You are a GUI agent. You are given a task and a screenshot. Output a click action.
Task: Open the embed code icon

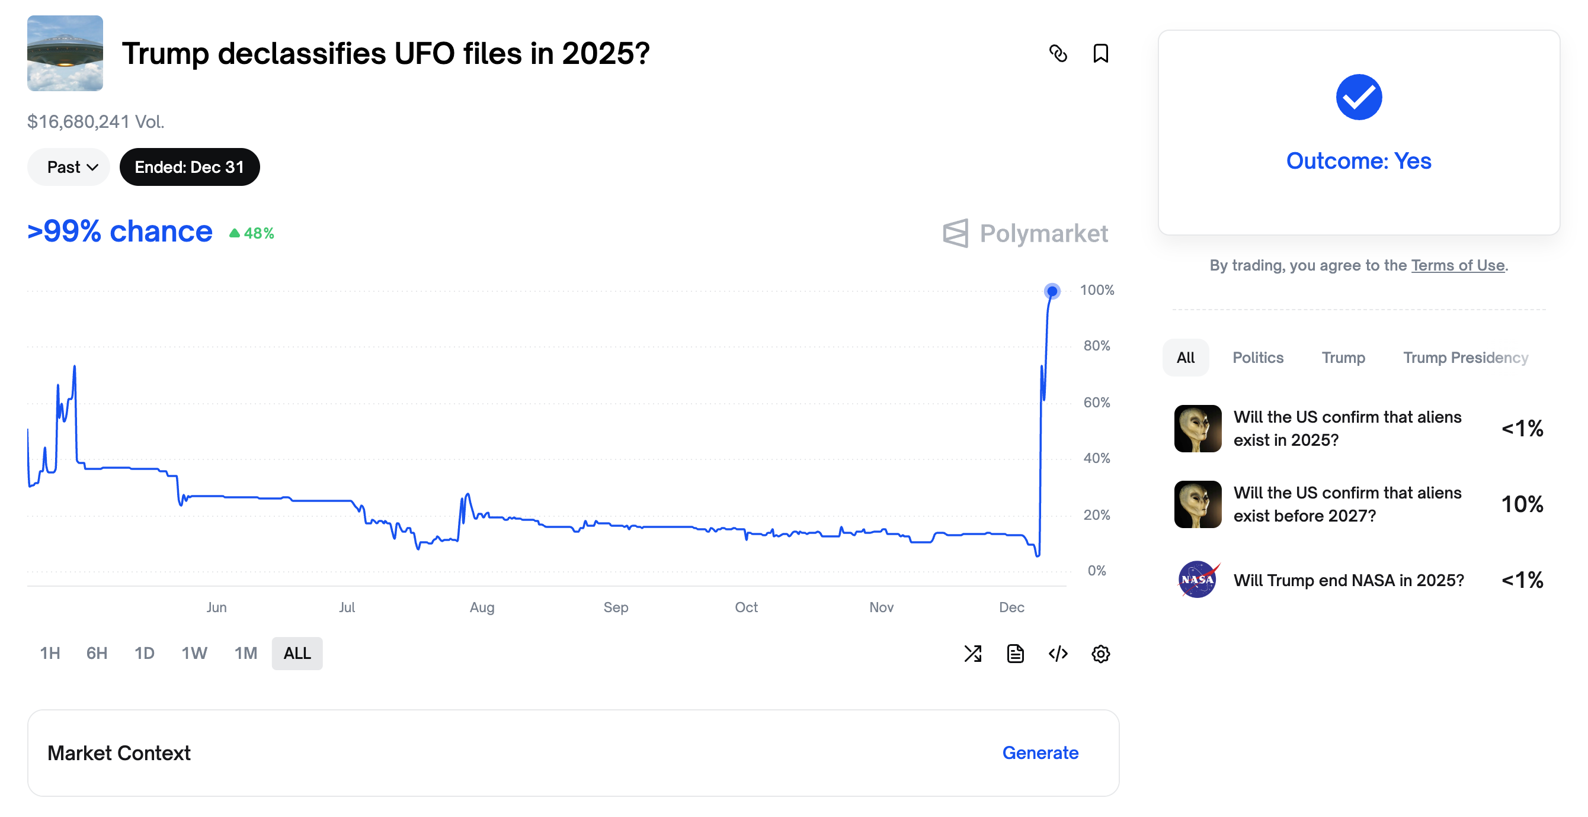point(1058,653)
